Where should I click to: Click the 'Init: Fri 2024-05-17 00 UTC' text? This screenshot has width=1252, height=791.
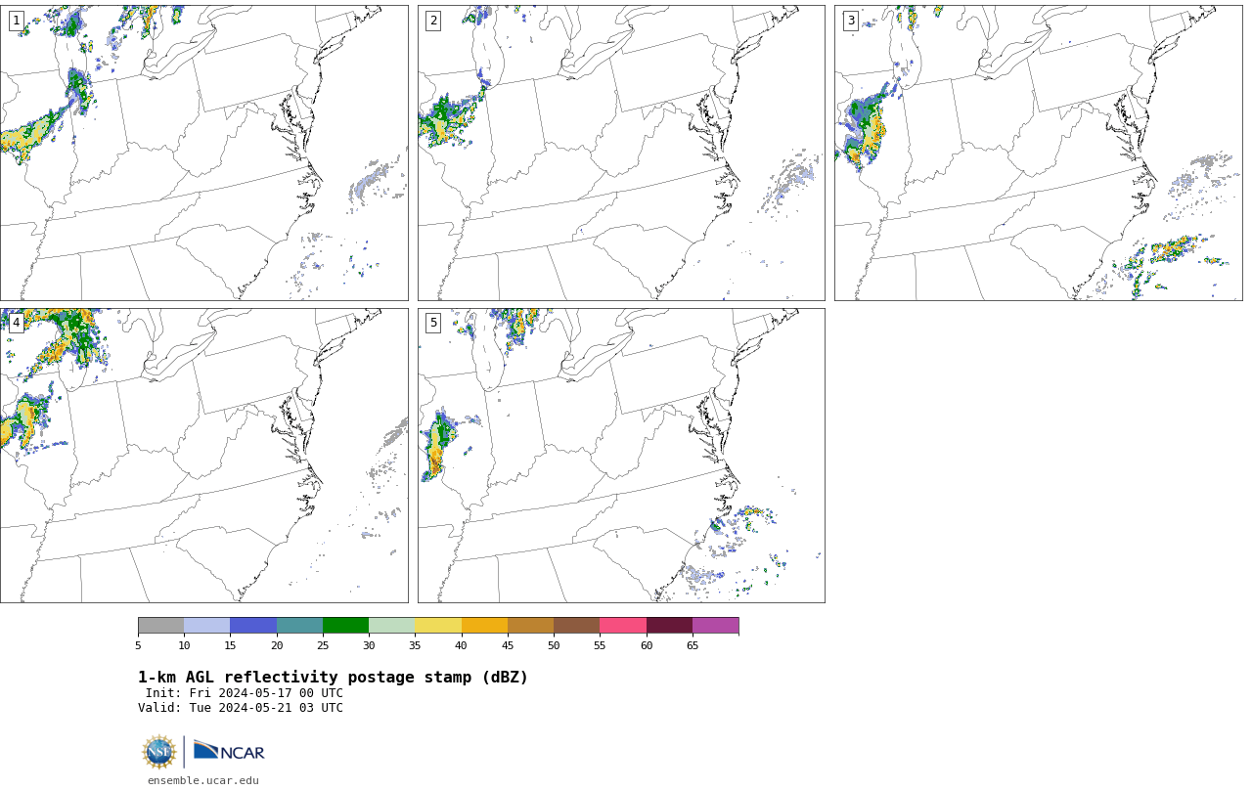pyautogui.click(x=245, y=693)
